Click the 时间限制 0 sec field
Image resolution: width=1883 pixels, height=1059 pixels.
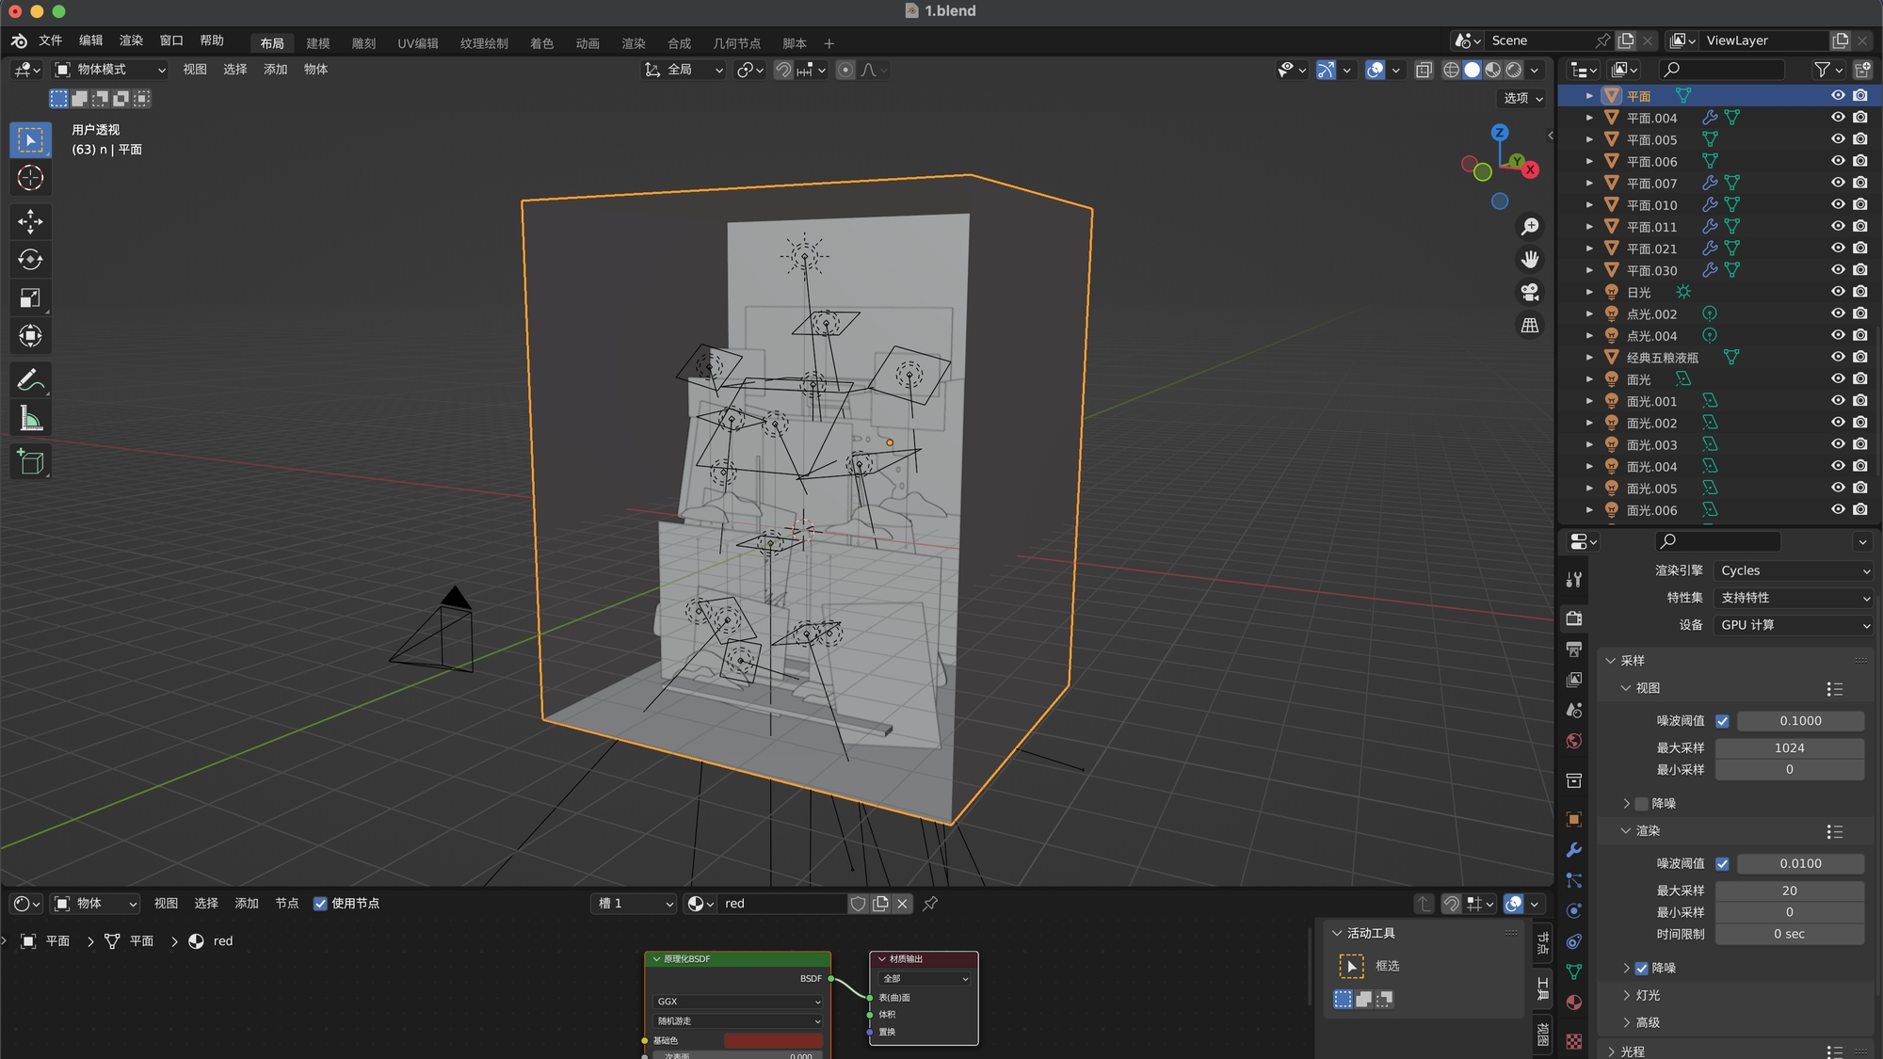point(1789,935)
